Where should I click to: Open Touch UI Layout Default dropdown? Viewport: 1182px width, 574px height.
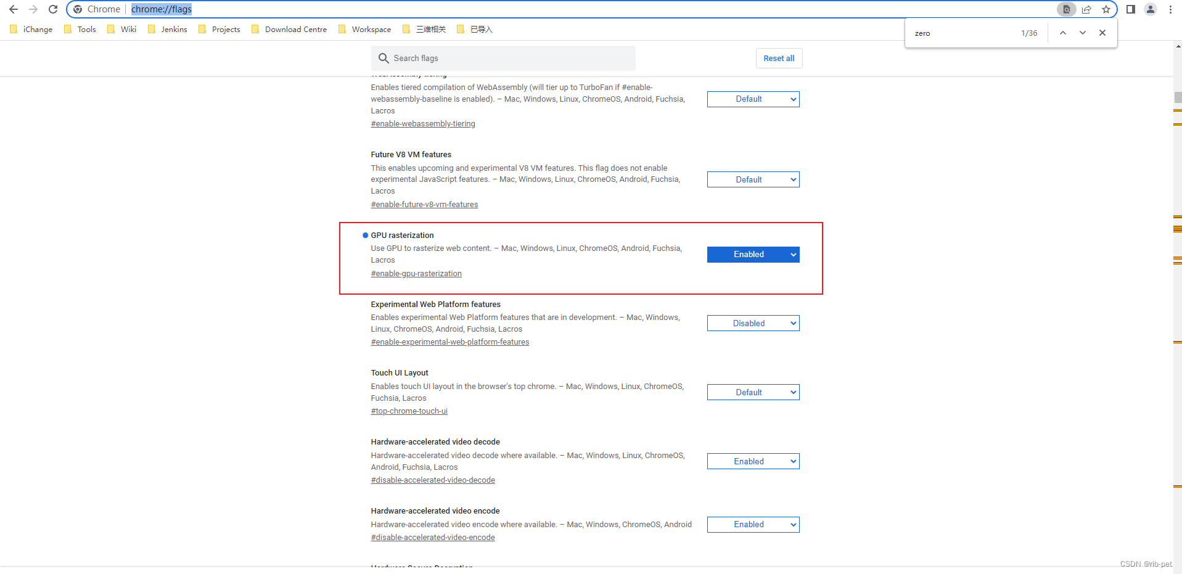coord(753,392)
